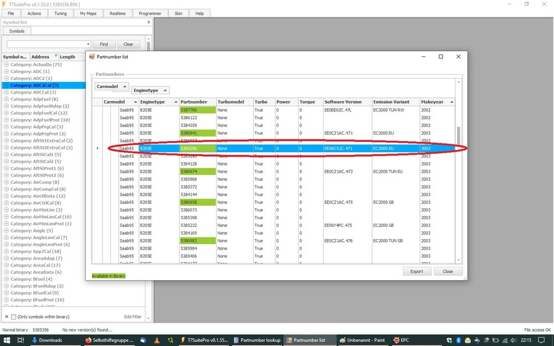Open the Actions menu

coord(34,13)
